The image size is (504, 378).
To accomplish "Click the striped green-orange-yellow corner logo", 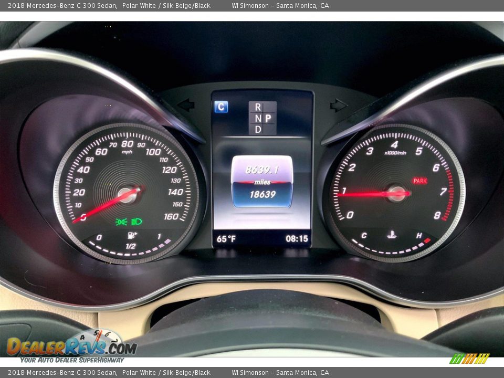I will (x=469, y=359).
